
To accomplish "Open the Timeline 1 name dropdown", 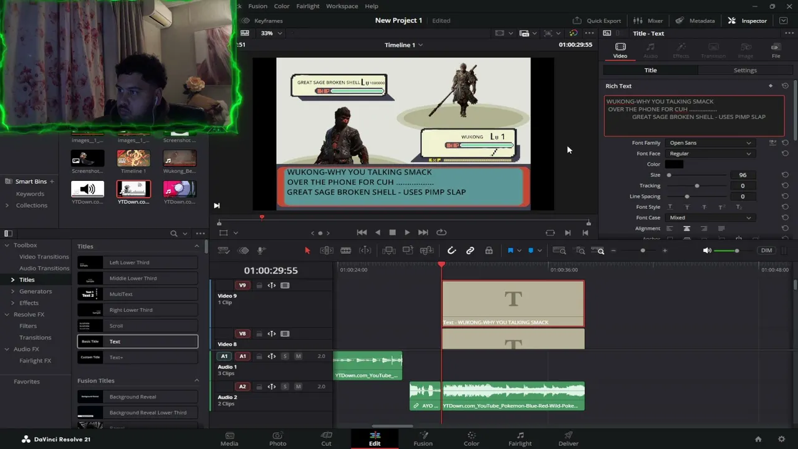I will (x=403, y=45).
